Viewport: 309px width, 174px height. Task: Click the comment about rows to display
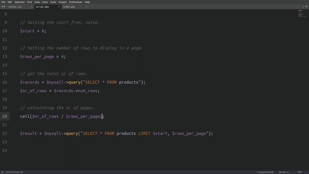[82, 48]
